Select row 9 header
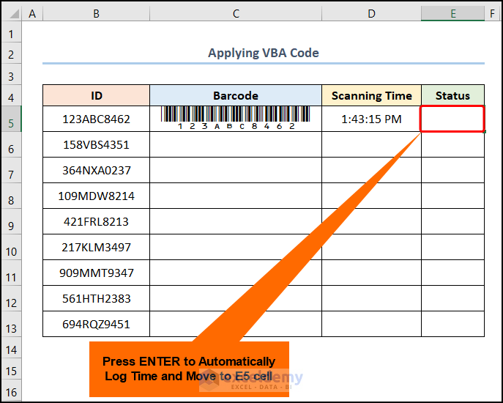This screenshot has height=403, width=503. (x=11, y=221)
